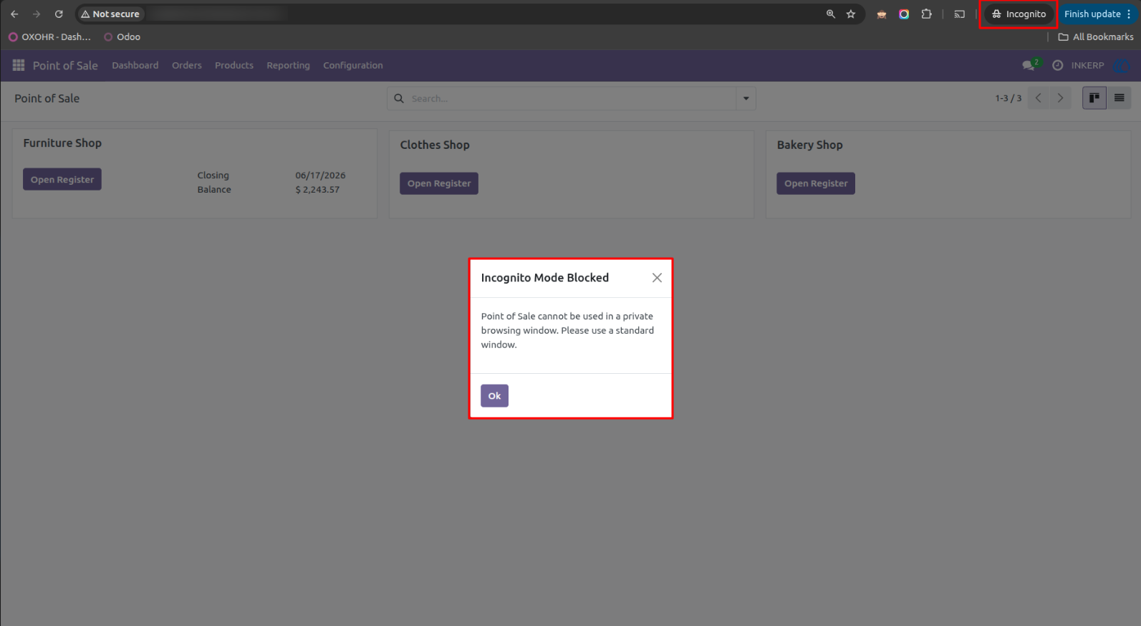Screen dimensions: 1141x626
Task: Click the Not secure site indicator
Action: 110,14
